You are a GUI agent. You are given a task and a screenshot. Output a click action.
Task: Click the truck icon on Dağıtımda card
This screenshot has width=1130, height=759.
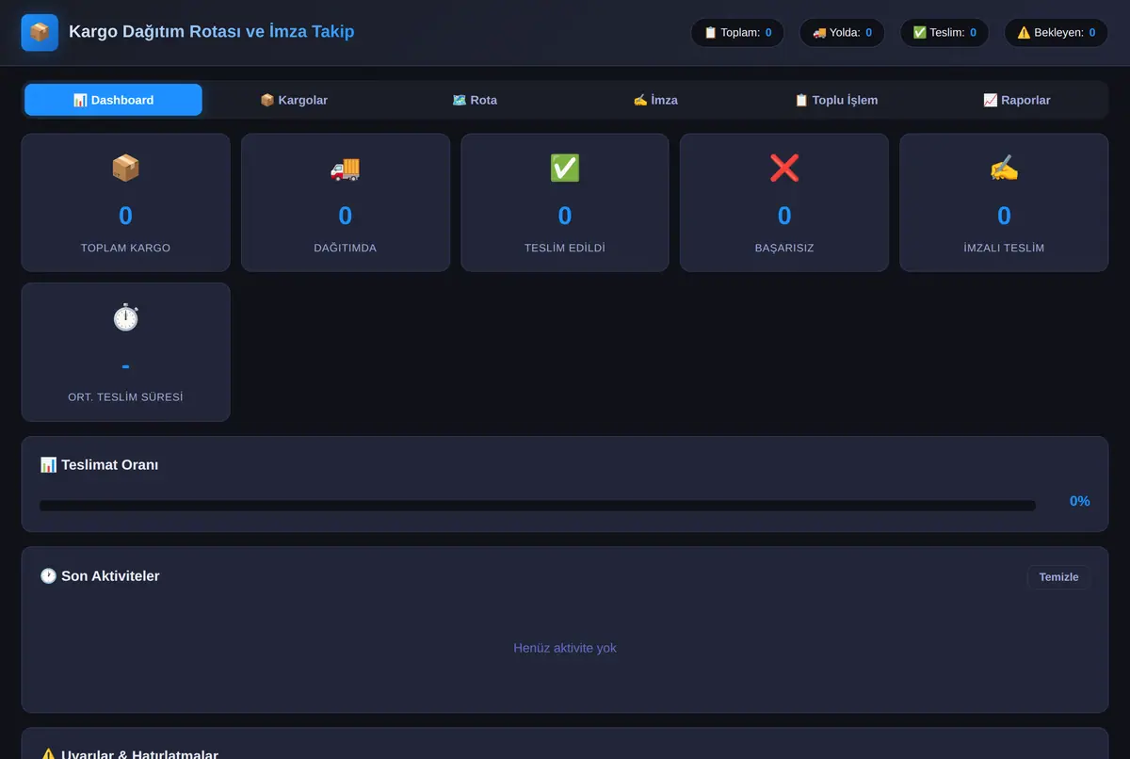click(x=345, y=168)
